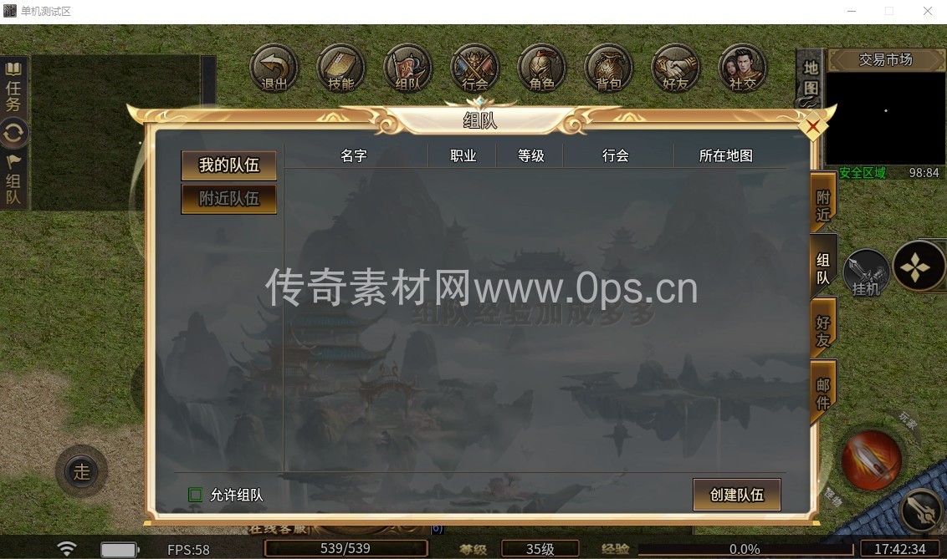Click the circular refresh arrows on left sidebar

coord(13,133)
